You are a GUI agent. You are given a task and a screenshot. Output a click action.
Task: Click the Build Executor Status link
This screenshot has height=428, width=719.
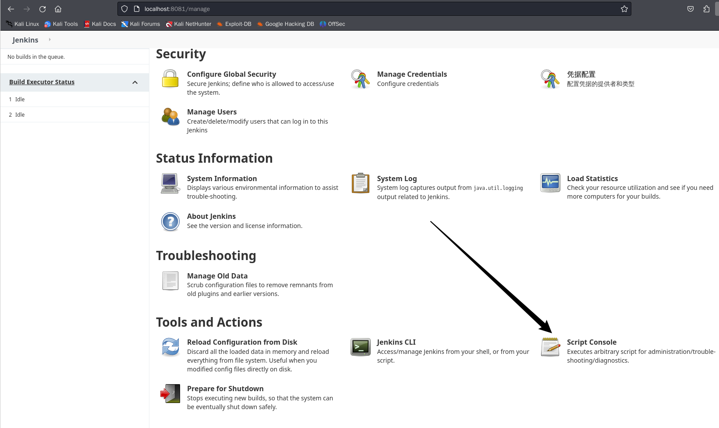pos(42,82)
